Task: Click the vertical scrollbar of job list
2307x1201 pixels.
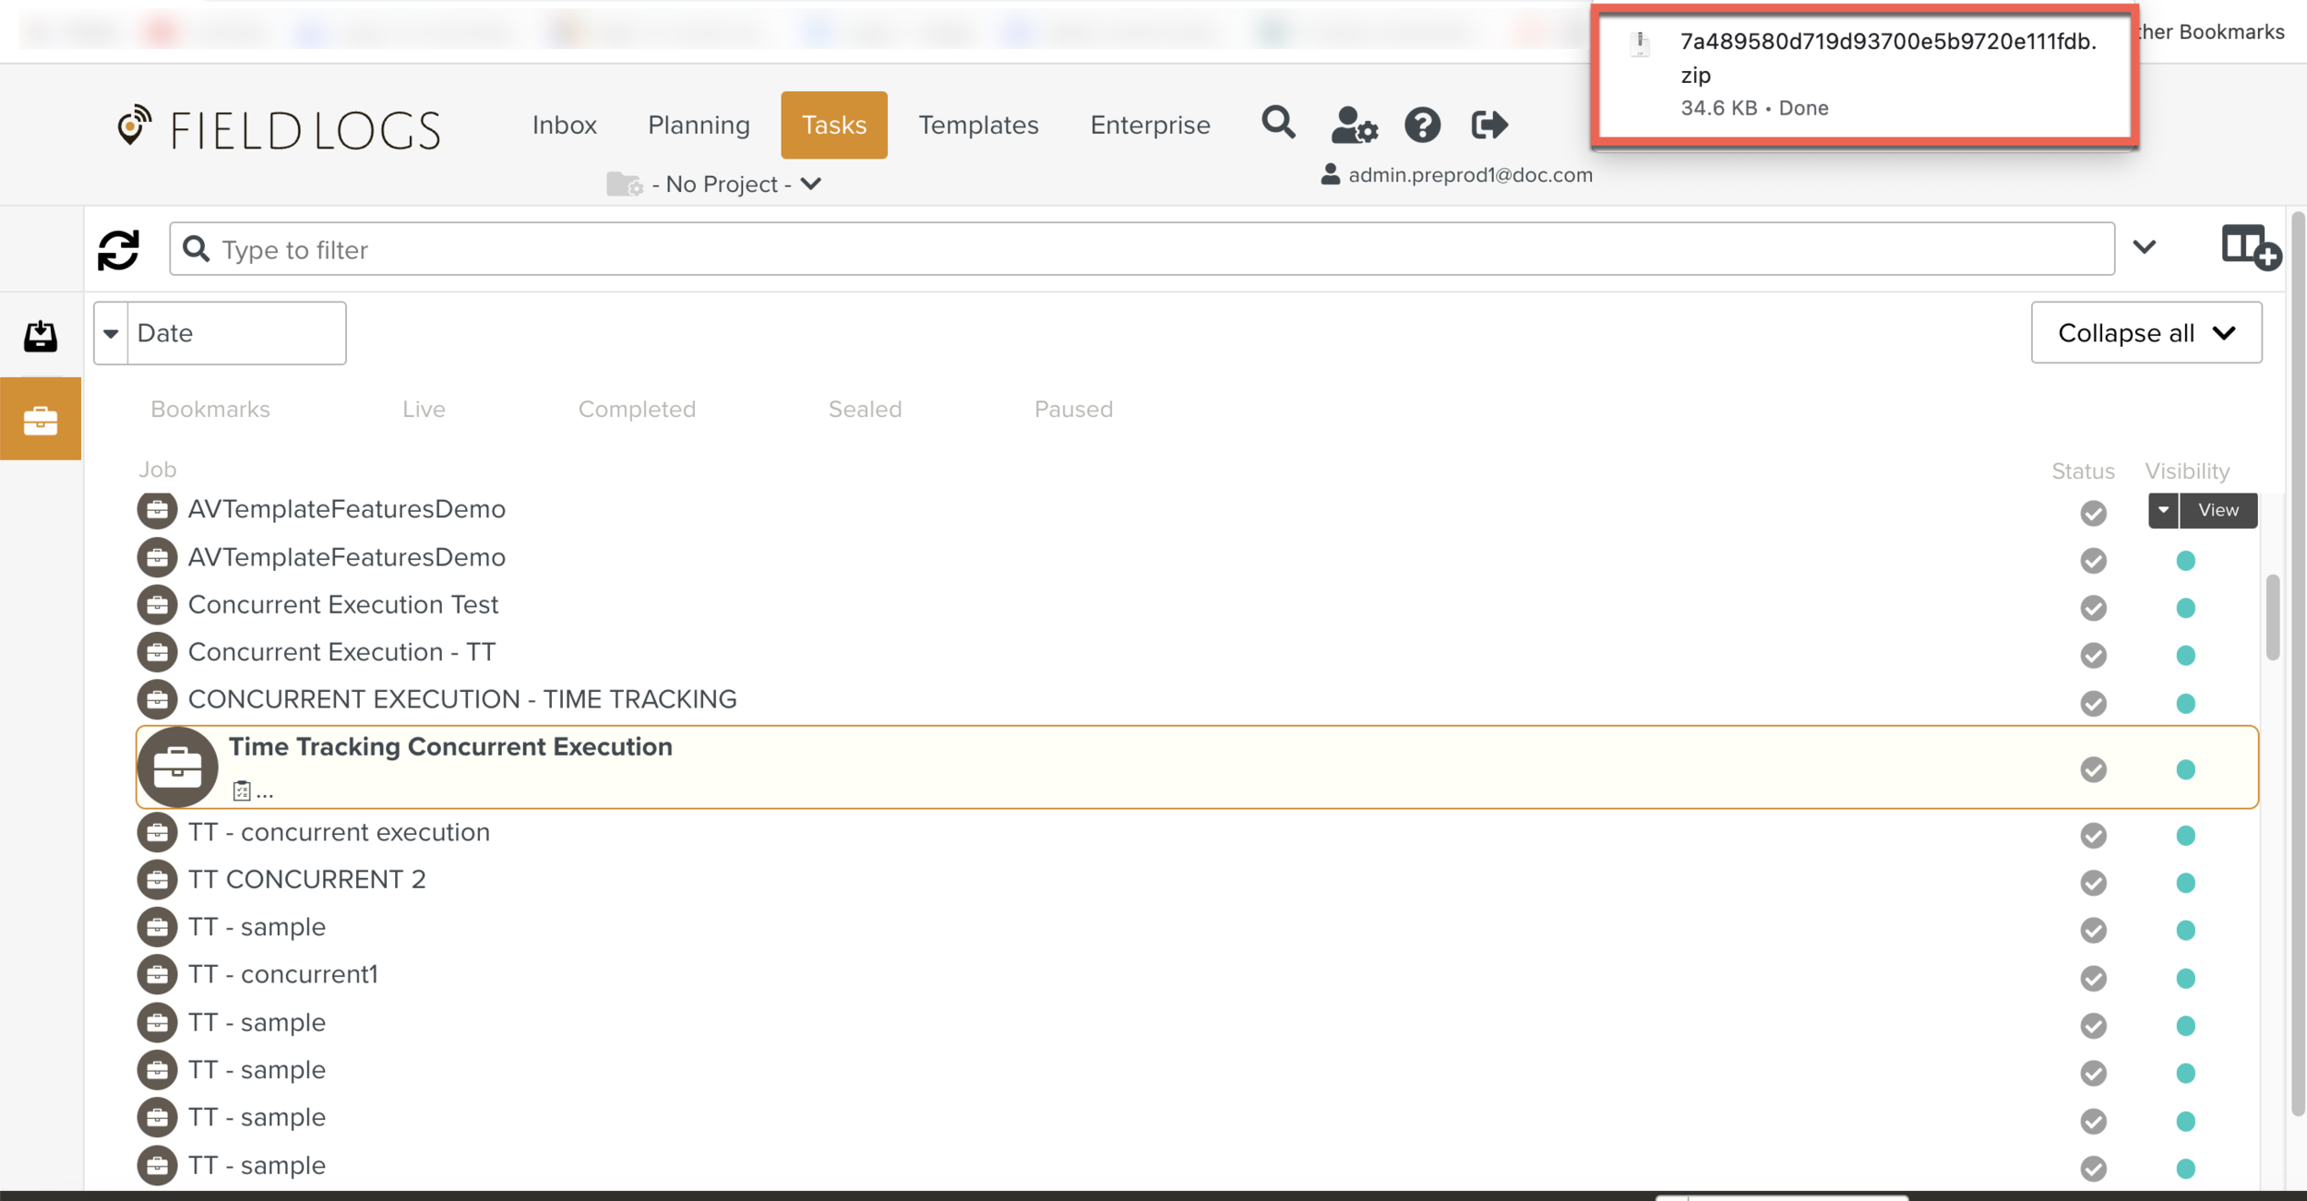Action: pos(2272,618)
